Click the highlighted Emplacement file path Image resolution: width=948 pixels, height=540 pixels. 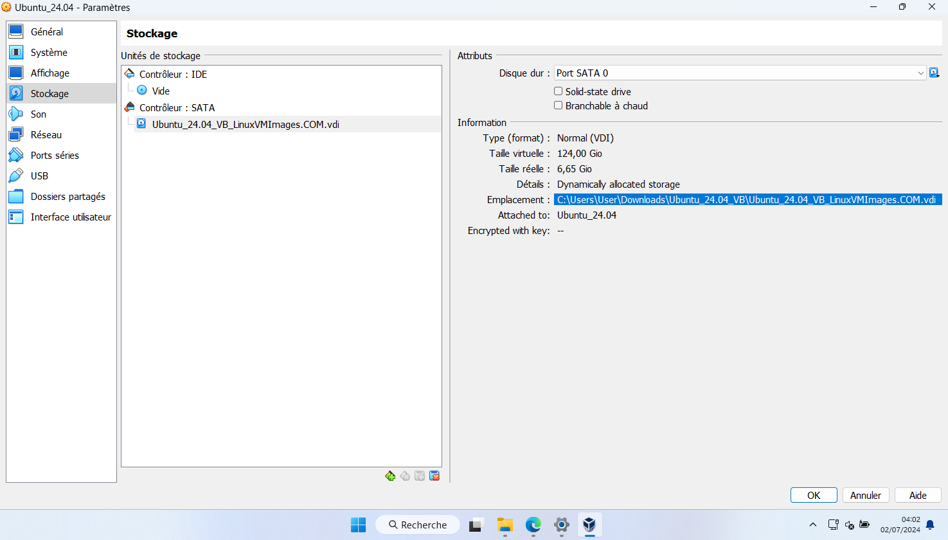[x=747, y=199]
